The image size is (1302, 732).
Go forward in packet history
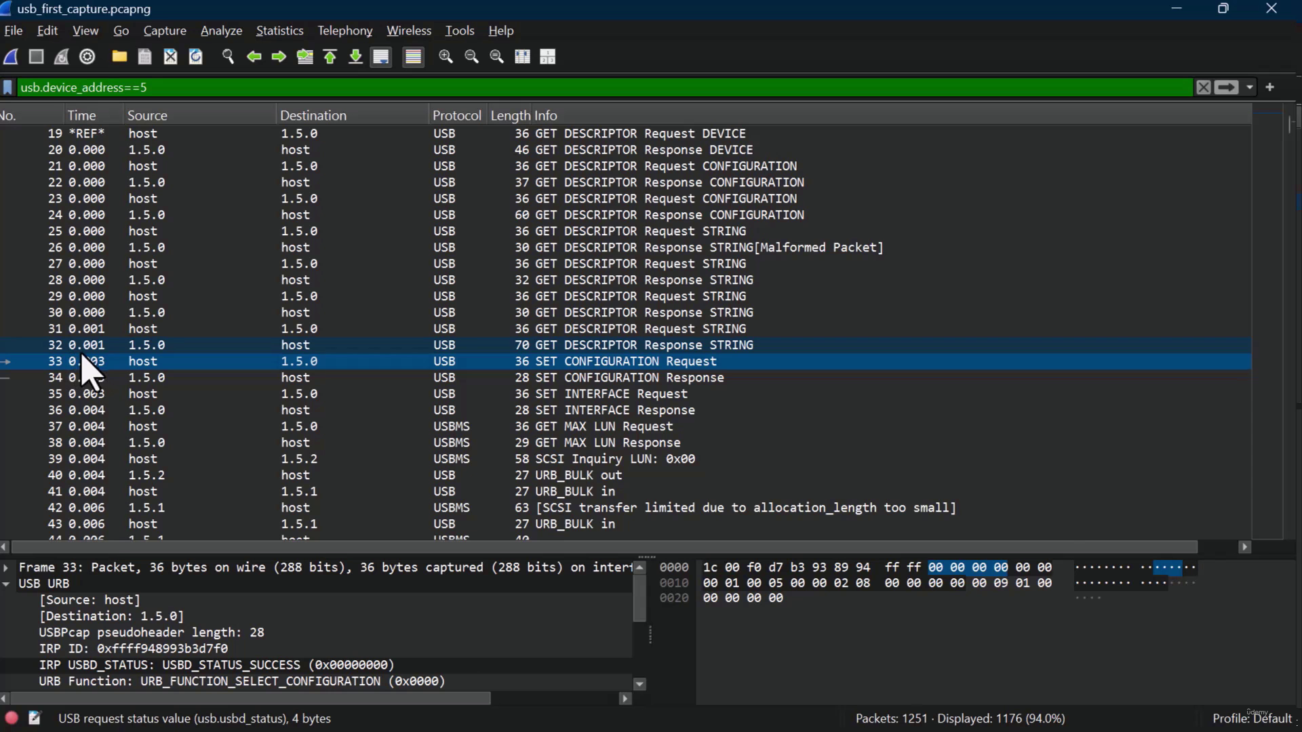279,57
